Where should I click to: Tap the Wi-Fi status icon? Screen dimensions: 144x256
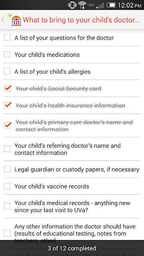point(82,5)
